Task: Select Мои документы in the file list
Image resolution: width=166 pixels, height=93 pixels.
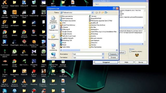Action: coord(66,16)
